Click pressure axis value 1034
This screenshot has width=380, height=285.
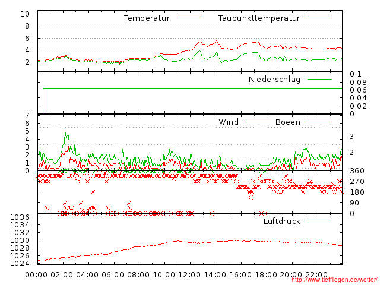tap(20, 225)
